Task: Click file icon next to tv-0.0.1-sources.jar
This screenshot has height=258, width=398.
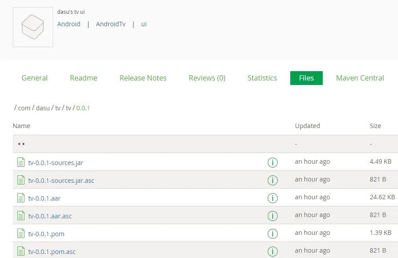Action: point(21,162)
